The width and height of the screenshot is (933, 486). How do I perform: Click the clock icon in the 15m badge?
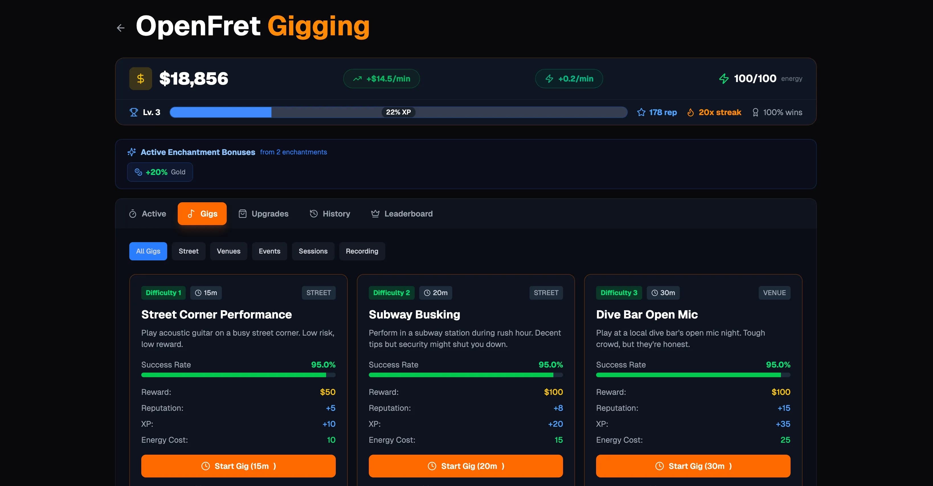pyautogui.click(x=198, y=293)
